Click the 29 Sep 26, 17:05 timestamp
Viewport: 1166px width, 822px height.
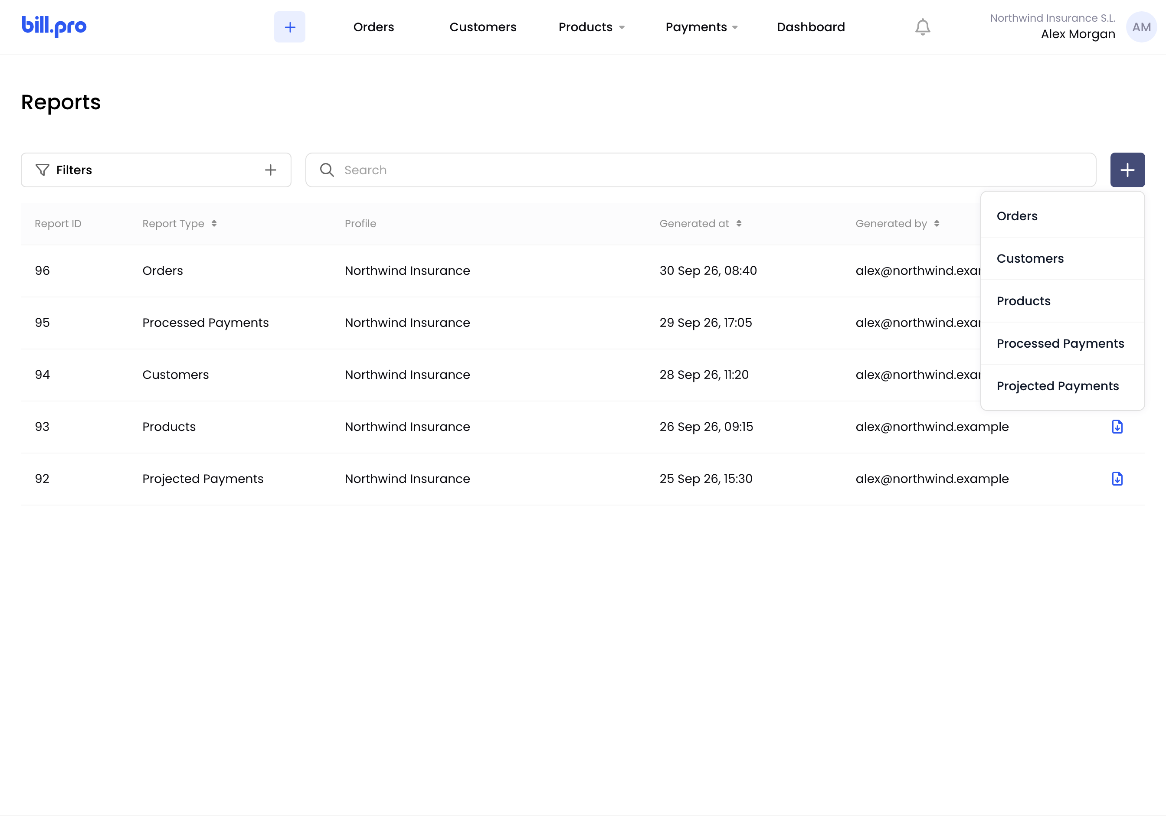coord(705,323)
